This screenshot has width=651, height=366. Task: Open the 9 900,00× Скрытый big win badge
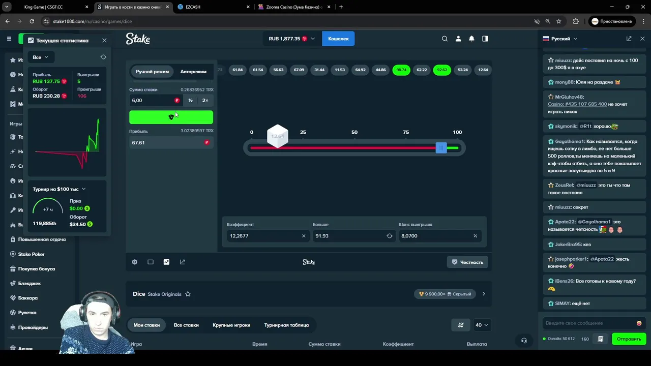click(x=445, y=294)
